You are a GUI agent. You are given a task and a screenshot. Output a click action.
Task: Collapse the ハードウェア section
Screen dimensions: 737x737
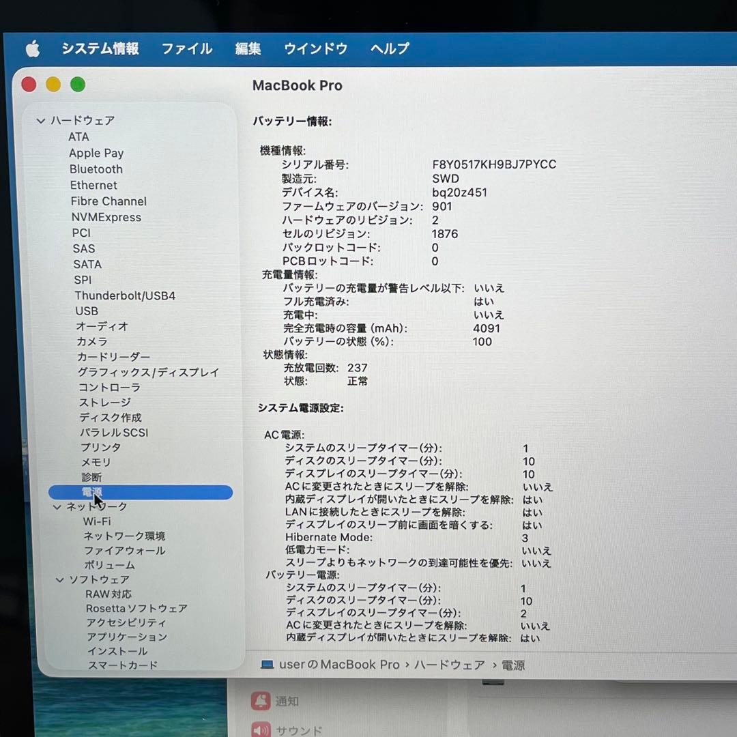click(41, 120)
